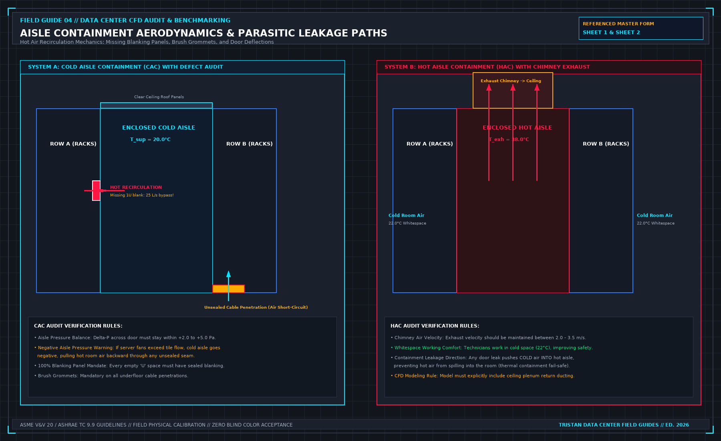Click the 'Exhaust Chimney -> Ceiling' label

point(511,81)
